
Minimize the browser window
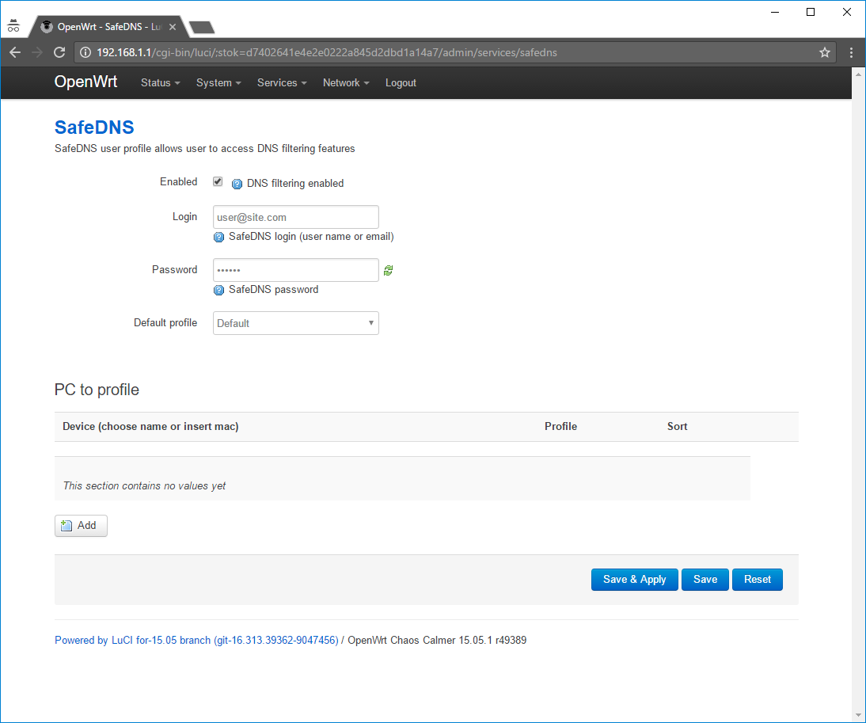pyautogui.click(x=775, y=12)
